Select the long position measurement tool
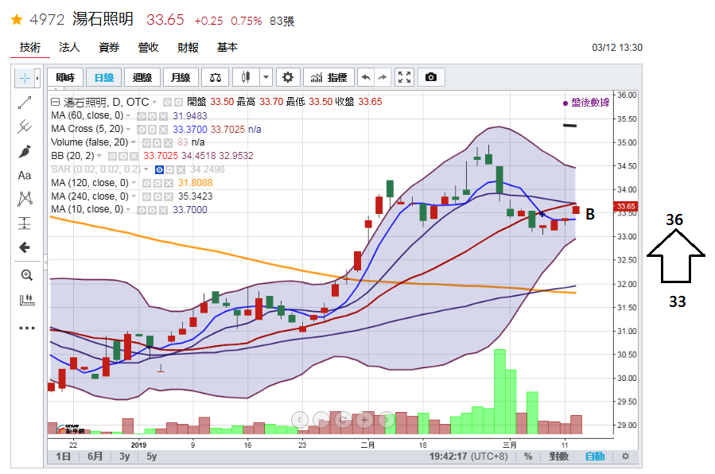Image resolution: width=715 pixels, height=474 pixels. coord(25,223)
